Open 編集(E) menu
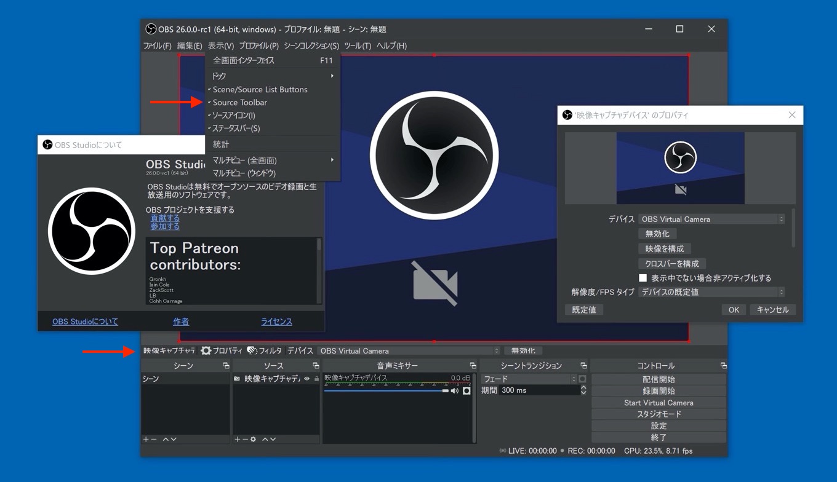The image size is (837, 482). [x=190, y=45]
